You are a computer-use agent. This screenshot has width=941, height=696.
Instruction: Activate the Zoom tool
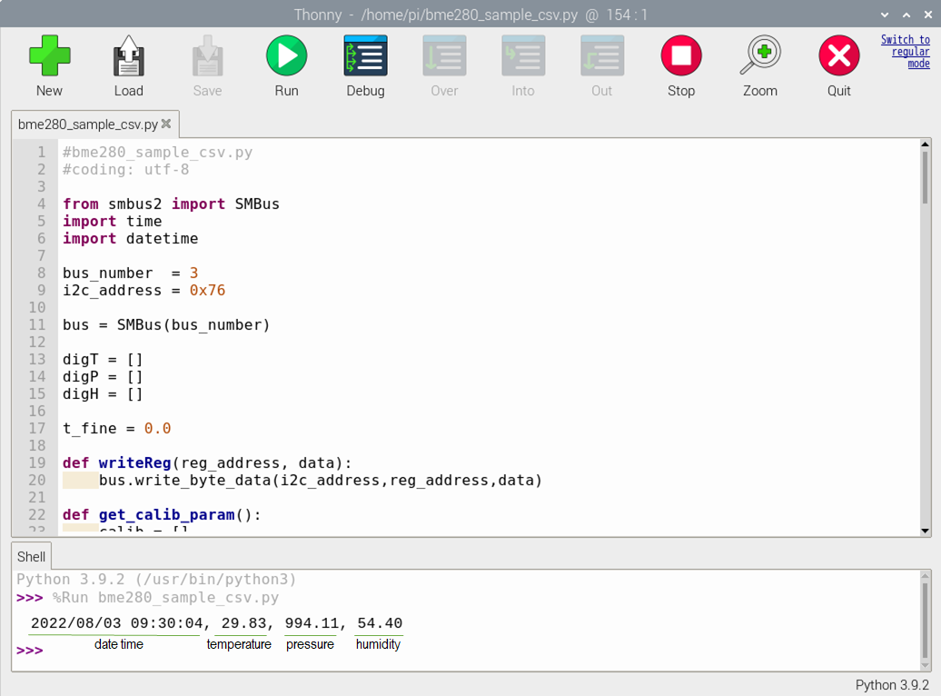(760, 56)
